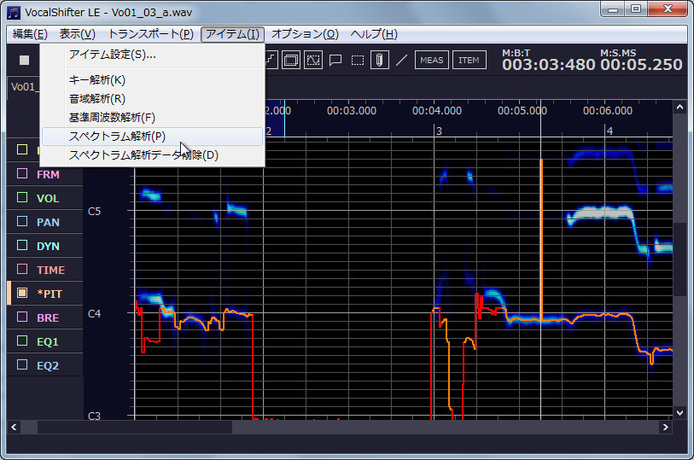This screenshot has height=460, width=694.
Task: Click the C4 pitch label
Action: (x=94, y=313)
